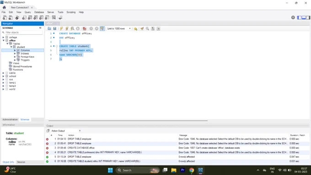
Task: Create a new function icon in main toolbar
Action: pyautogui.click(x=47, y=18)
